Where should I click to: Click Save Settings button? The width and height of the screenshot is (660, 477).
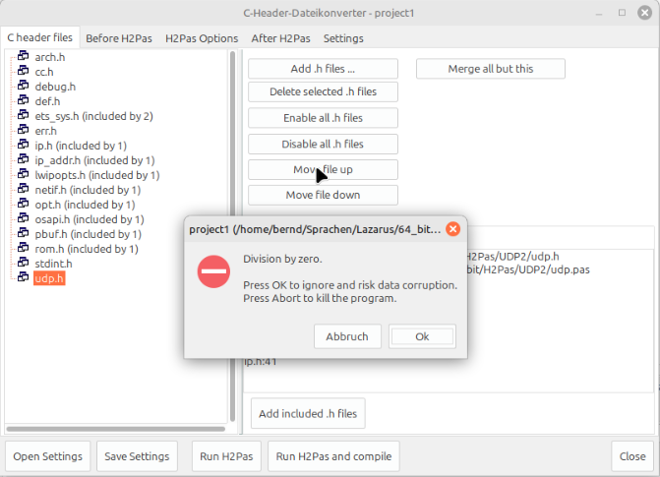(x=136, y=456)
